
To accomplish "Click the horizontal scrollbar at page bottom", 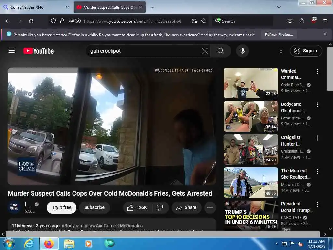I will coord(163,234).
